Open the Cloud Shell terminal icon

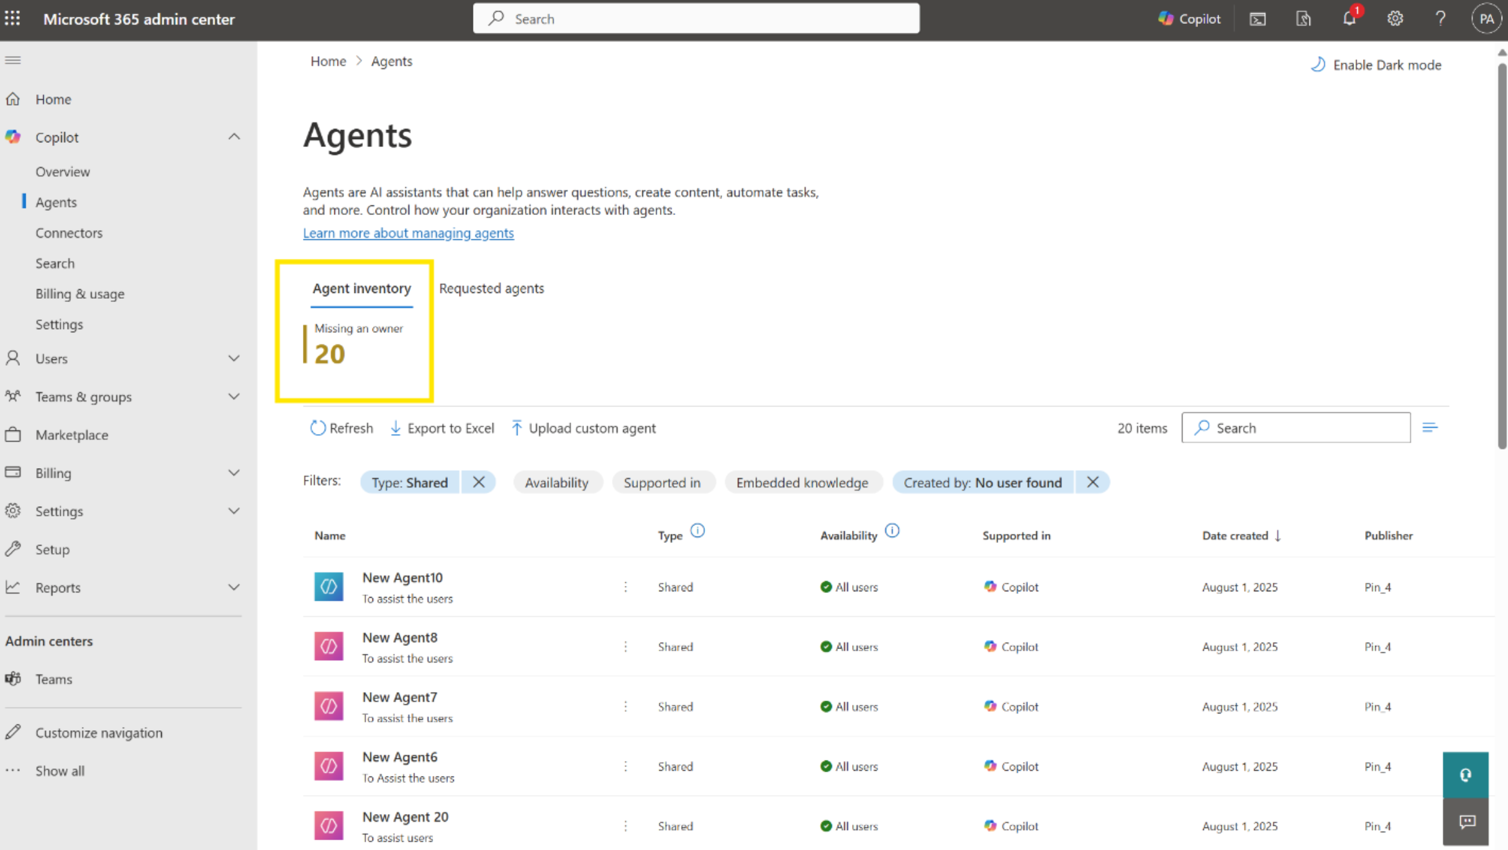(x=1257, y=19)
